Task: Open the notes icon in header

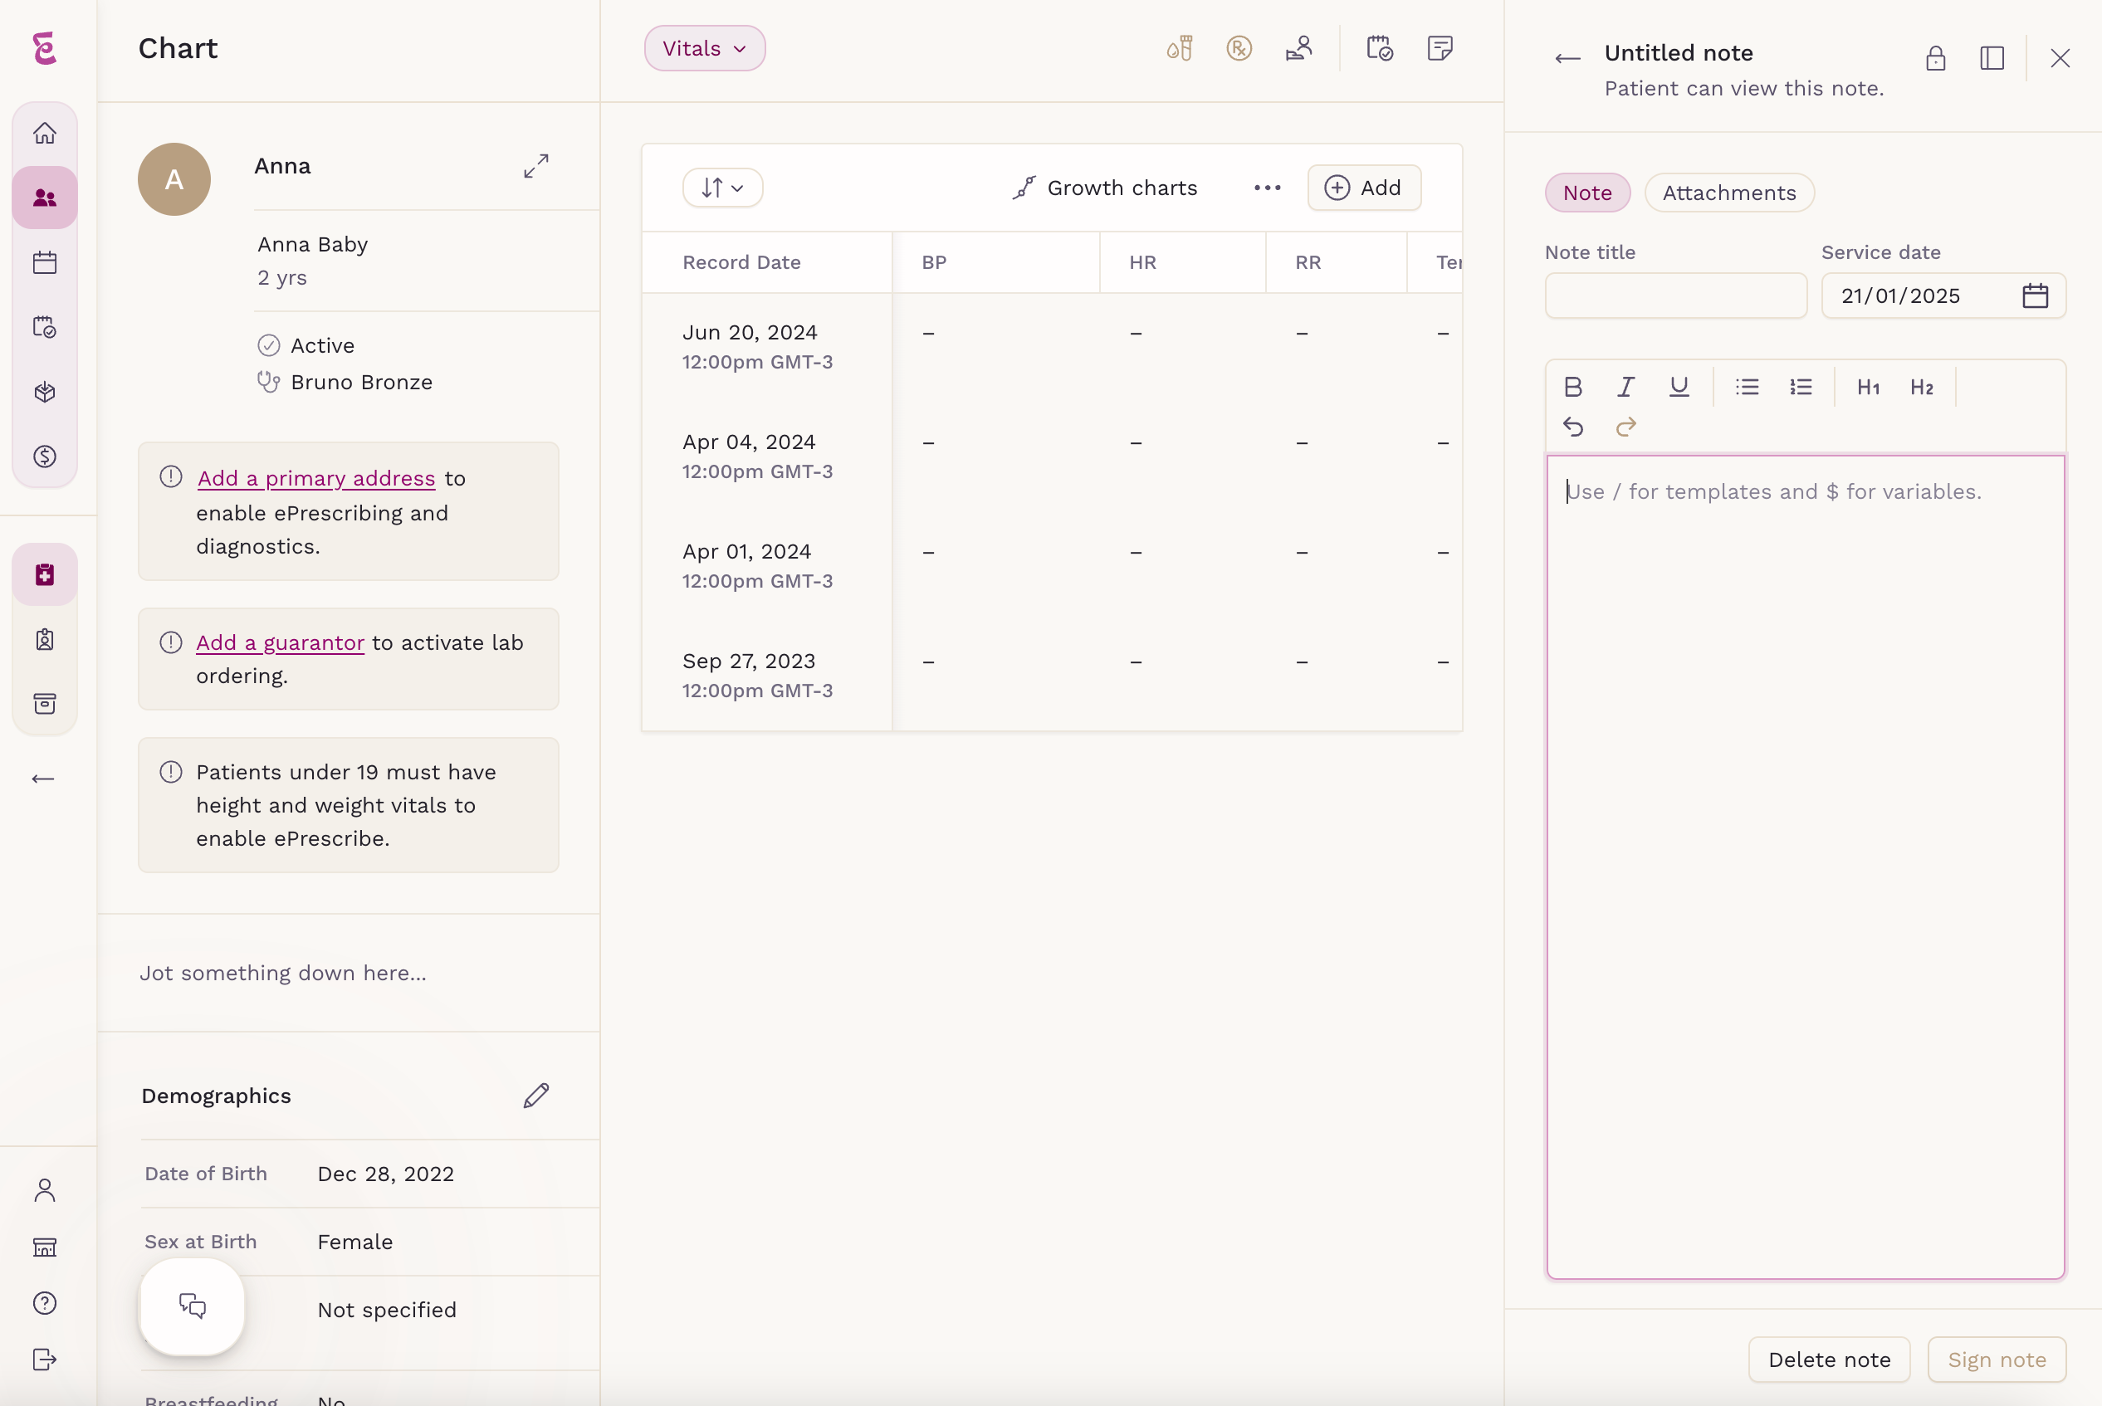Action: coord(1440,48)
